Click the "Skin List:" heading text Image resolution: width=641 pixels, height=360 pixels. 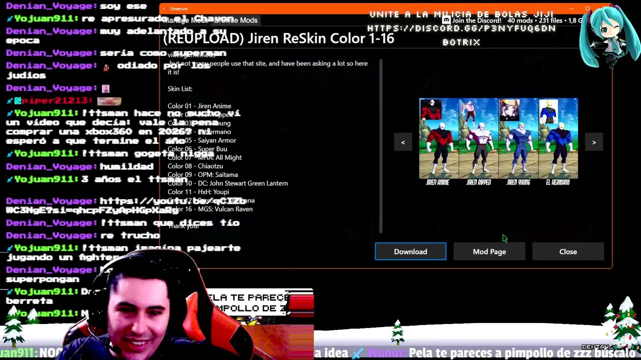click(x=180, y=89)
